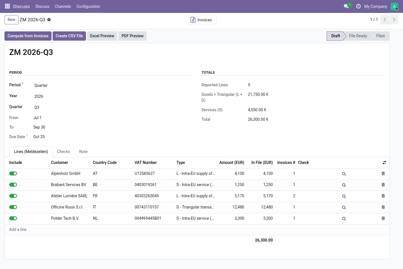This screenshot has width=403, height=269.
Task: Delete the Officine Rossi S.r.l. line
Action: [383, 207]
